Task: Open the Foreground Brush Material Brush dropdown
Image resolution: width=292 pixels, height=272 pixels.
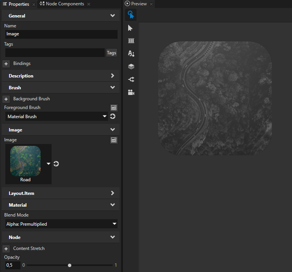Action: 56,117
